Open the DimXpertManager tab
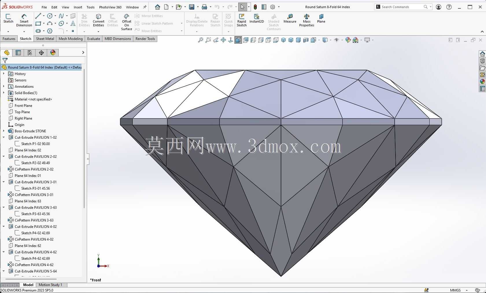The width and height of the screenshot is (486, 293). pos(41,52)
